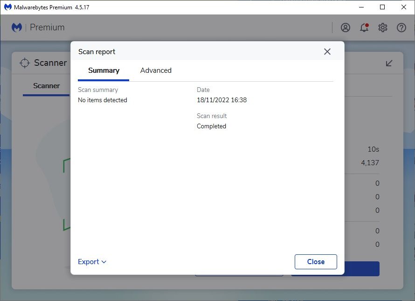This screenshot has height=301, width=415.
Task: Click the 'Scan report' dialog title
Action: [97, 52]
